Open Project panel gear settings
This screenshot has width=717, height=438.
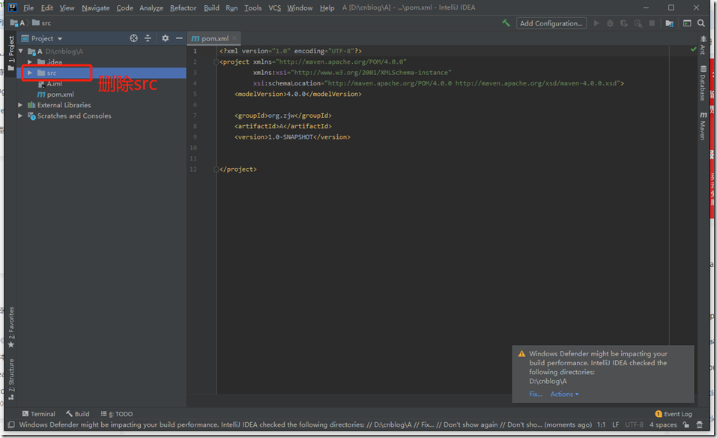165,38
